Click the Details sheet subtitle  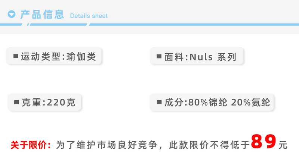point(89,16)
